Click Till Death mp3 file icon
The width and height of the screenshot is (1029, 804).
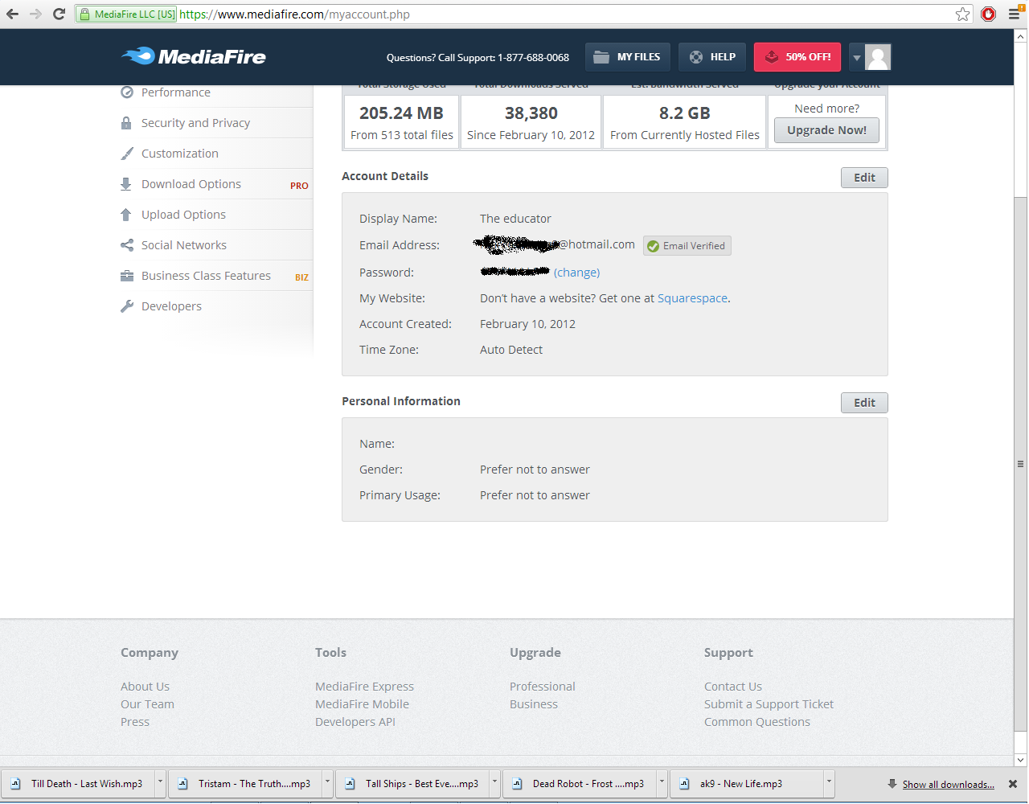point(15,784)
